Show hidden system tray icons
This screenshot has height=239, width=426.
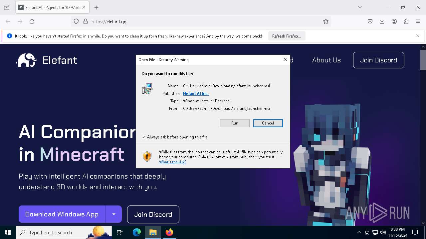(359, 232)
